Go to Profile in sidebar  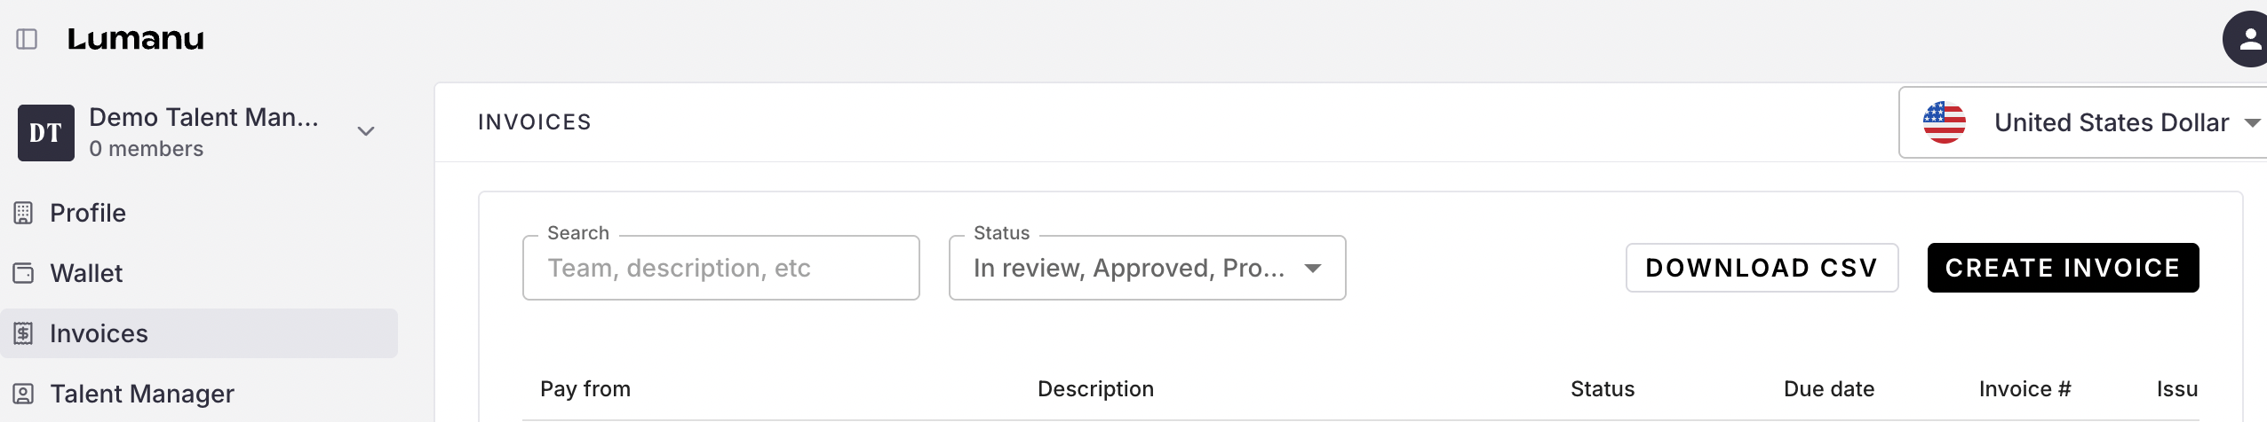pos(88,213)
